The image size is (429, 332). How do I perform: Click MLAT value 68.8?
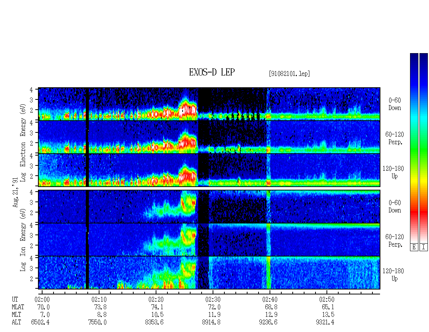[x=271, y=307]
